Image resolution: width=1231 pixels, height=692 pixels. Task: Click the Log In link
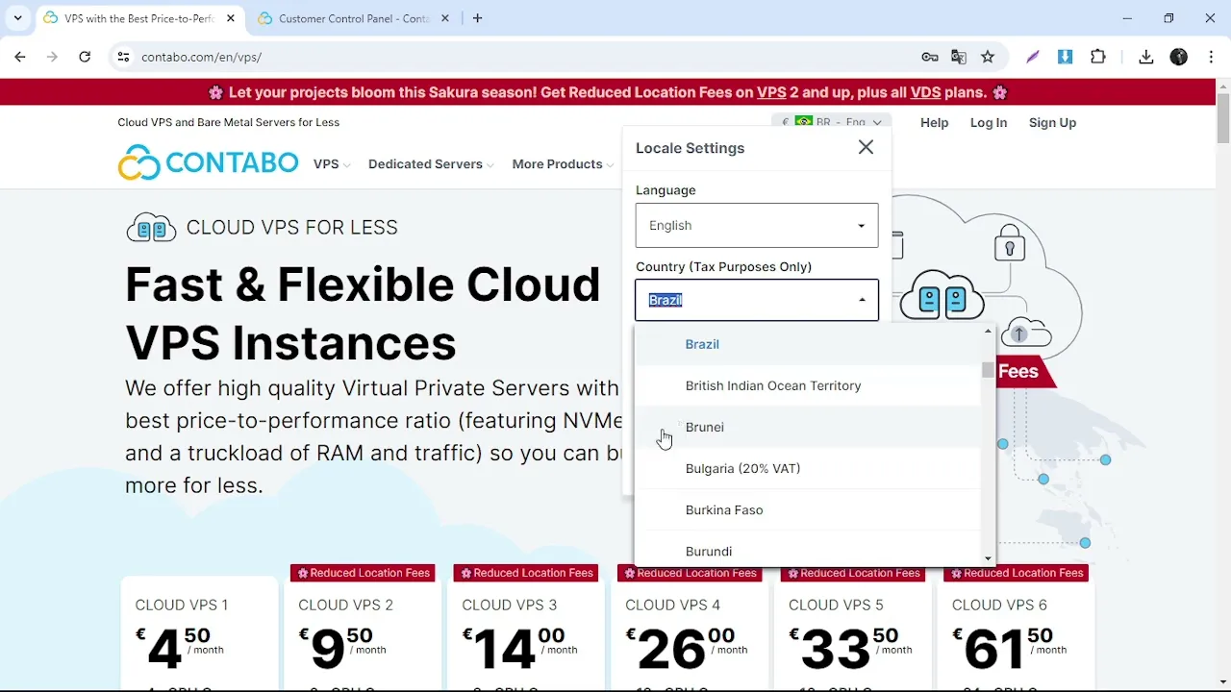coord(989,123)
